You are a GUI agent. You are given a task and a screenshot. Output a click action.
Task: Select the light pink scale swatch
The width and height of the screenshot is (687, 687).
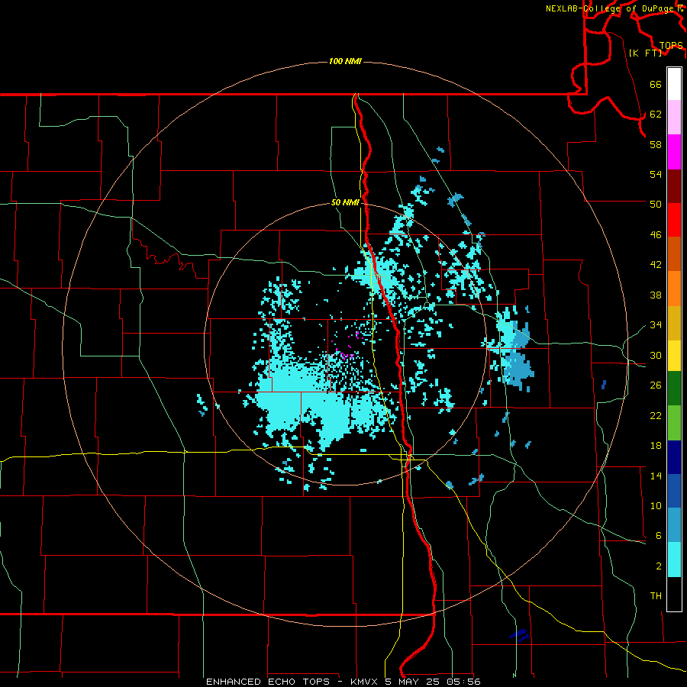[x=674, y=118]
